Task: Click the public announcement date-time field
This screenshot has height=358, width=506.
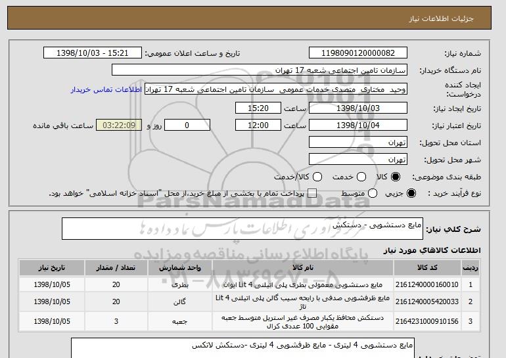Action: click(93, 53)
